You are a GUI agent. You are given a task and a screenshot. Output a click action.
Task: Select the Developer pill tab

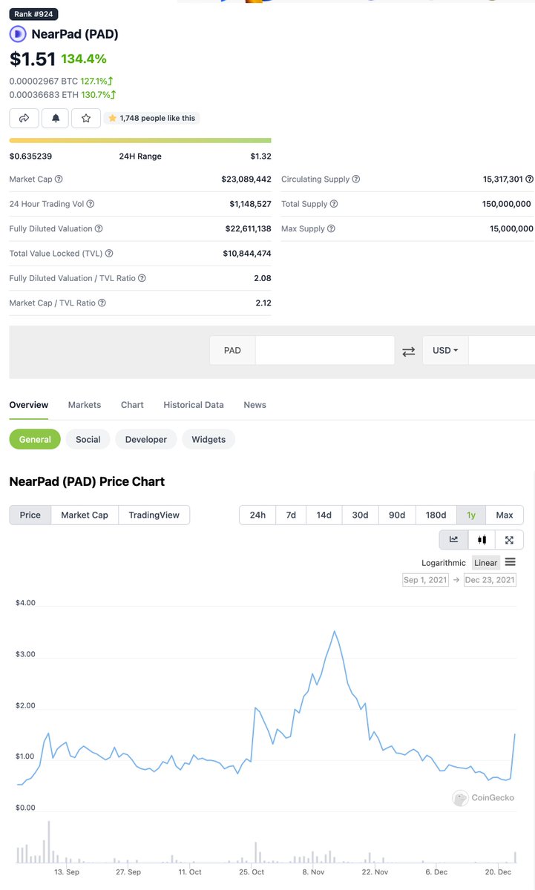click(x=146, y=439)
